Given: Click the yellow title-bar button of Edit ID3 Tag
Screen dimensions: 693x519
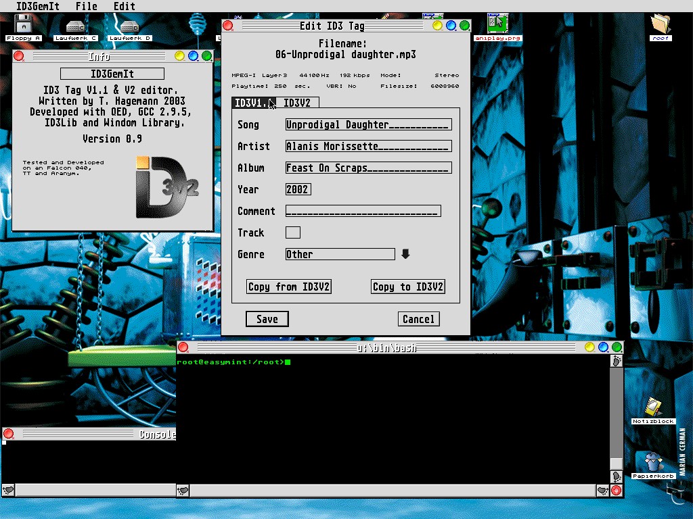Looking at the screenshot, I should coord(437,26).
